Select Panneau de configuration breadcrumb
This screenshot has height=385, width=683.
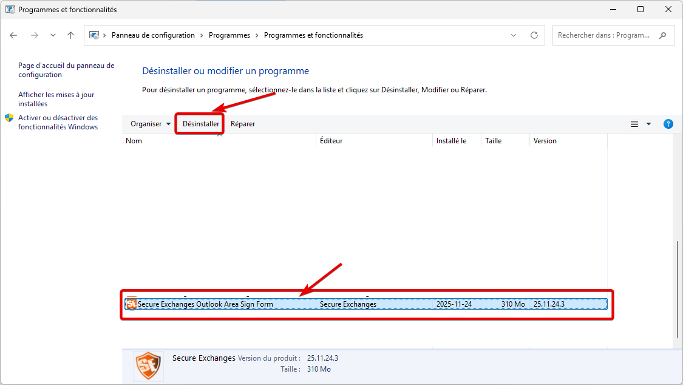point(153,35)
